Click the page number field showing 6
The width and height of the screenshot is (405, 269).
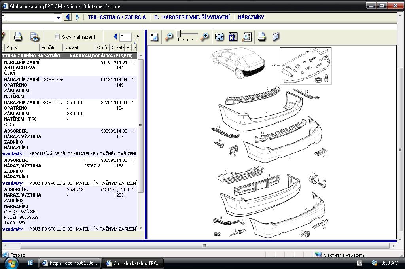(125, 37)
